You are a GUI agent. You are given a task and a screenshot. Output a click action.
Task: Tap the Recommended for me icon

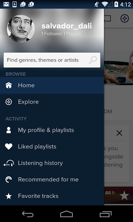click(8, 179)
